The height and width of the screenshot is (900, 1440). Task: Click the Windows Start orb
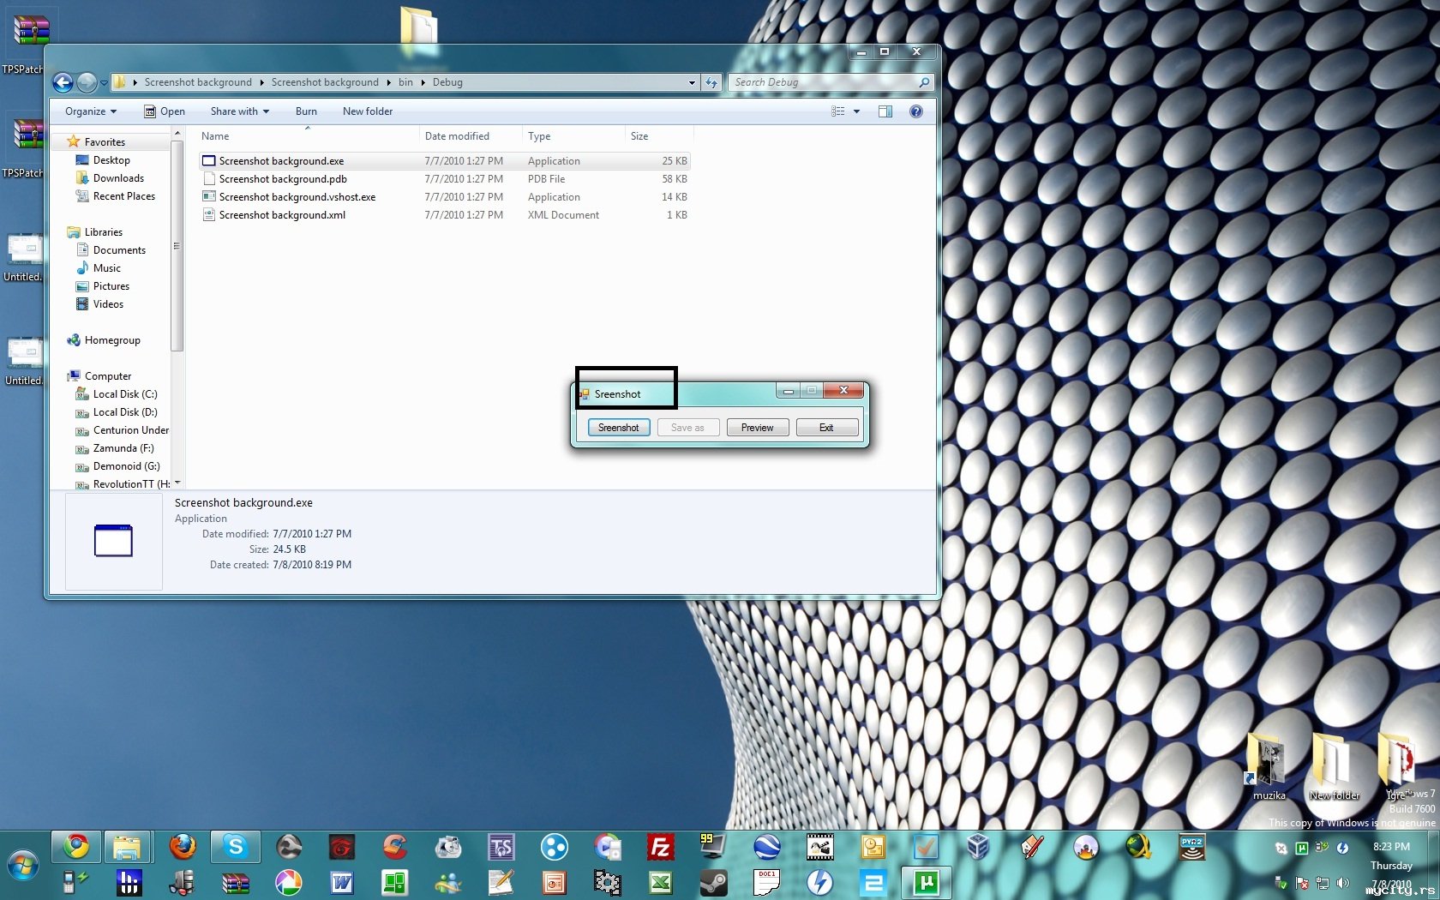click(x=23, y=867)
